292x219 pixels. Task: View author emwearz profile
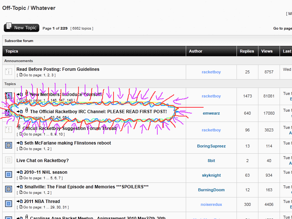[x=211, y=113]
